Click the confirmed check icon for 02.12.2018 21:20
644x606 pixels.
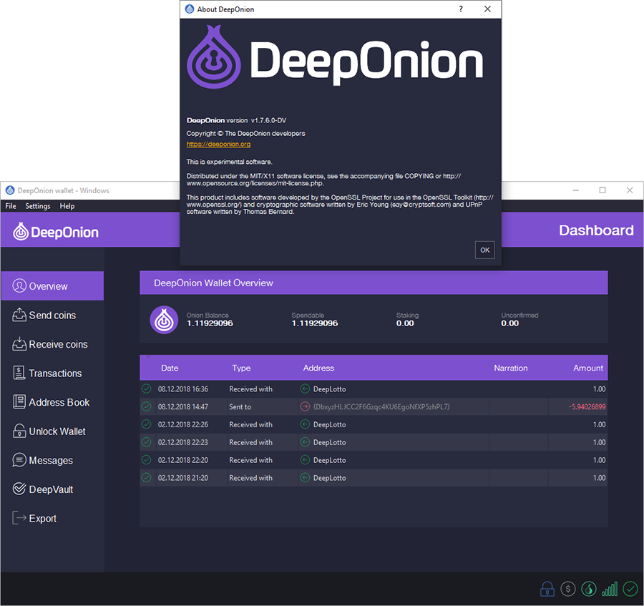click(147, 477)
